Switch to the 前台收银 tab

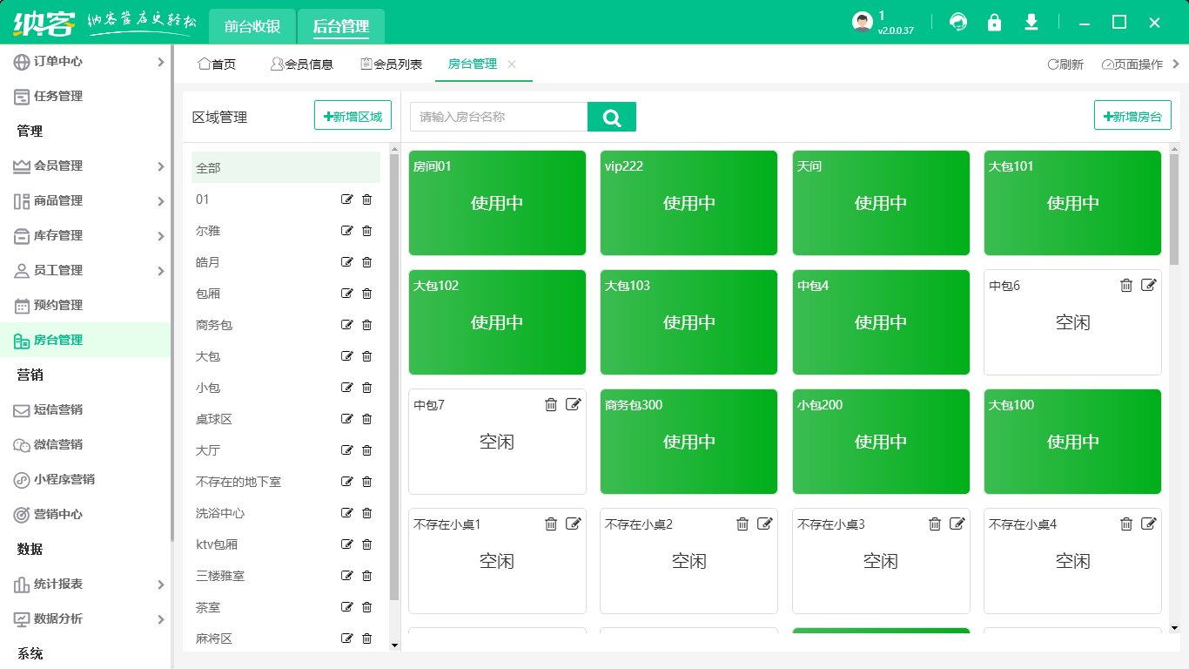click(252, 27)
